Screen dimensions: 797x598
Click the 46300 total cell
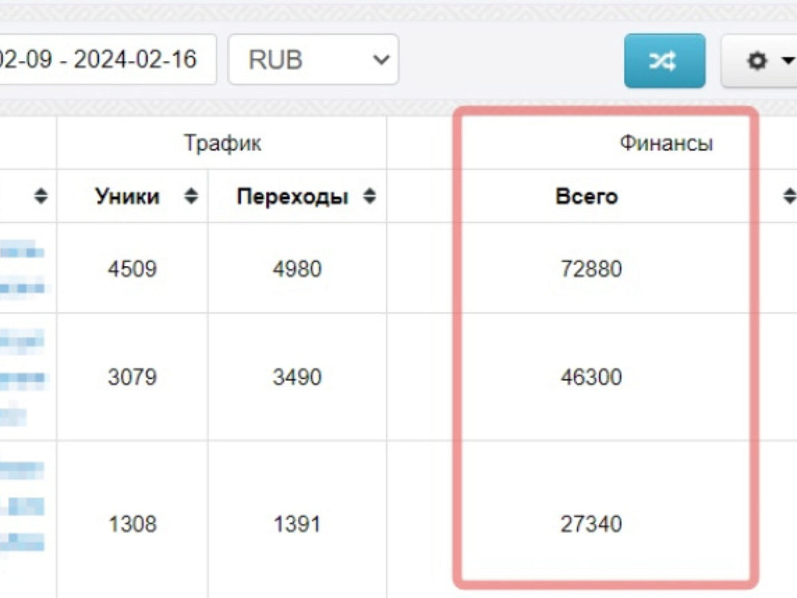[x=591, y=377]
